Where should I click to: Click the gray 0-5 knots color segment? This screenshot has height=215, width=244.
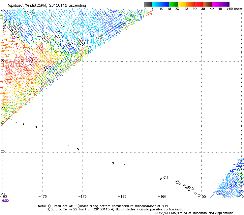148,4
